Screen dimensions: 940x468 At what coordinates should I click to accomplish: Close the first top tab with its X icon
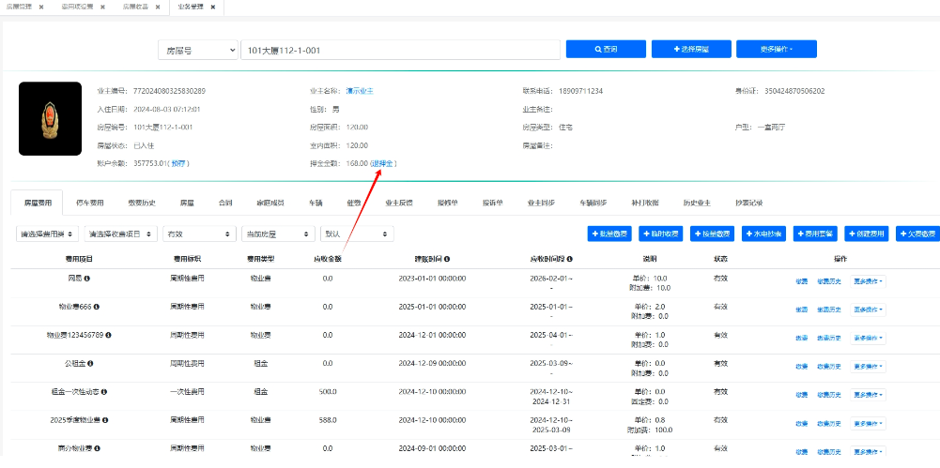[41, 7]
